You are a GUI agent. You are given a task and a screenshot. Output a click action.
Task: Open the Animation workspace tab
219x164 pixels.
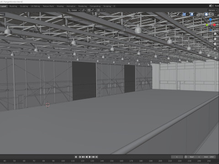point(71,6)
